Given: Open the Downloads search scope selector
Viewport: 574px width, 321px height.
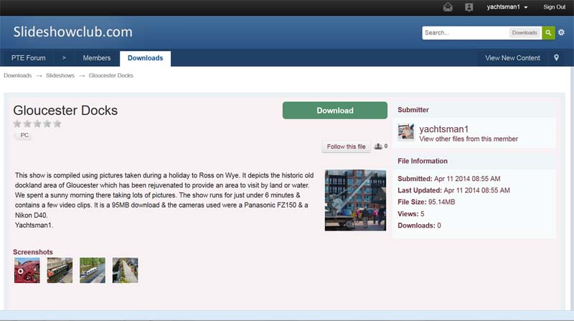Looking at the screenshot, I should 524,32.
